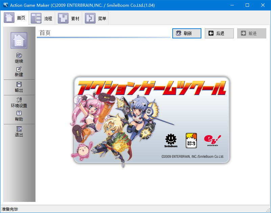The image size is (271, 213).
Task: Open the 帮助 help item
Action: pyautogui.click(x=19, y=116)
